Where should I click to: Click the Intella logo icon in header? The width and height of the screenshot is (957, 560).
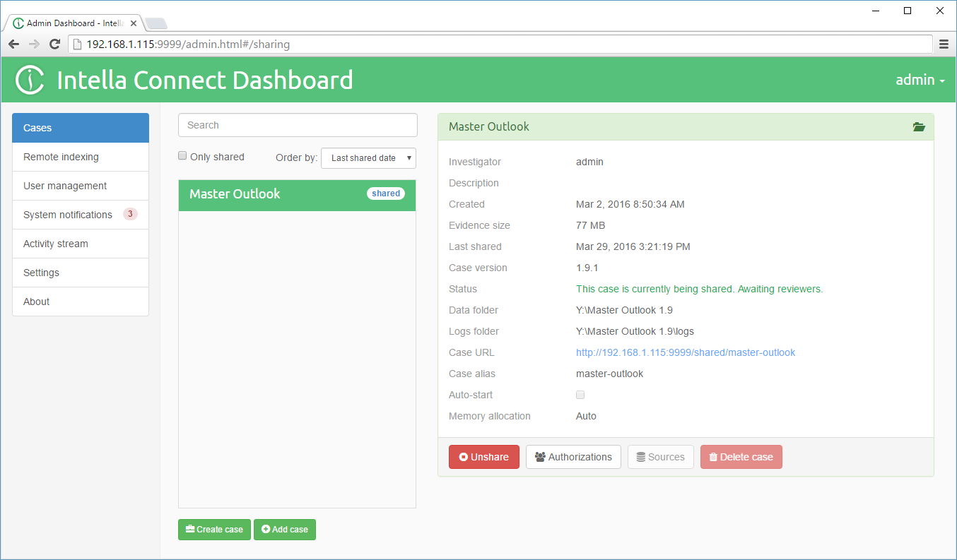point(30,80)
